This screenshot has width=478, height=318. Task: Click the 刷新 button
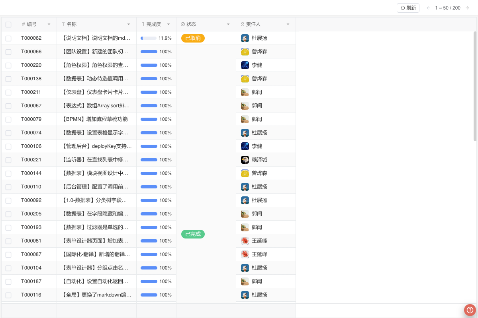pos(408,8)
